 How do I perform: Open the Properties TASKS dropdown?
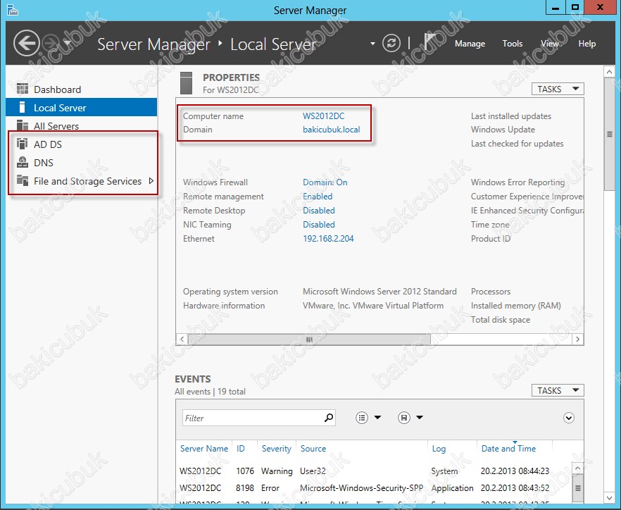[x=558, y=89]
